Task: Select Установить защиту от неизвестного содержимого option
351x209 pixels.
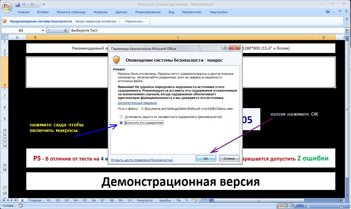Action: [171, 117]
